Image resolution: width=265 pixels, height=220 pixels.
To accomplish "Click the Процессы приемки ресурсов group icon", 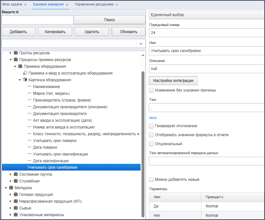I will (x=16, y=60).
